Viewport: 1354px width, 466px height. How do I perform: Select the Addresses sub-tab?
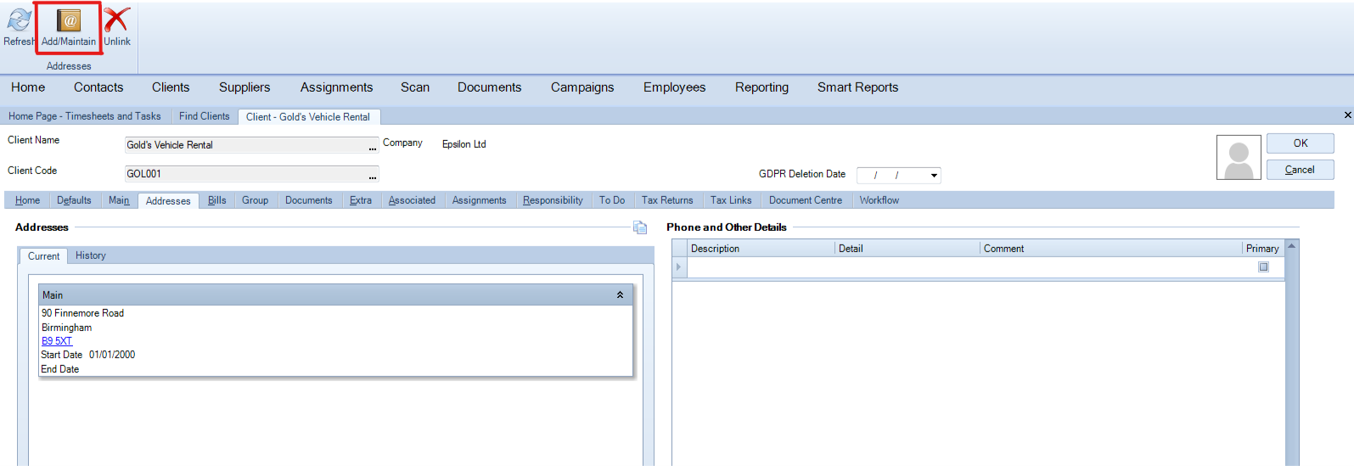coord(168,201)
